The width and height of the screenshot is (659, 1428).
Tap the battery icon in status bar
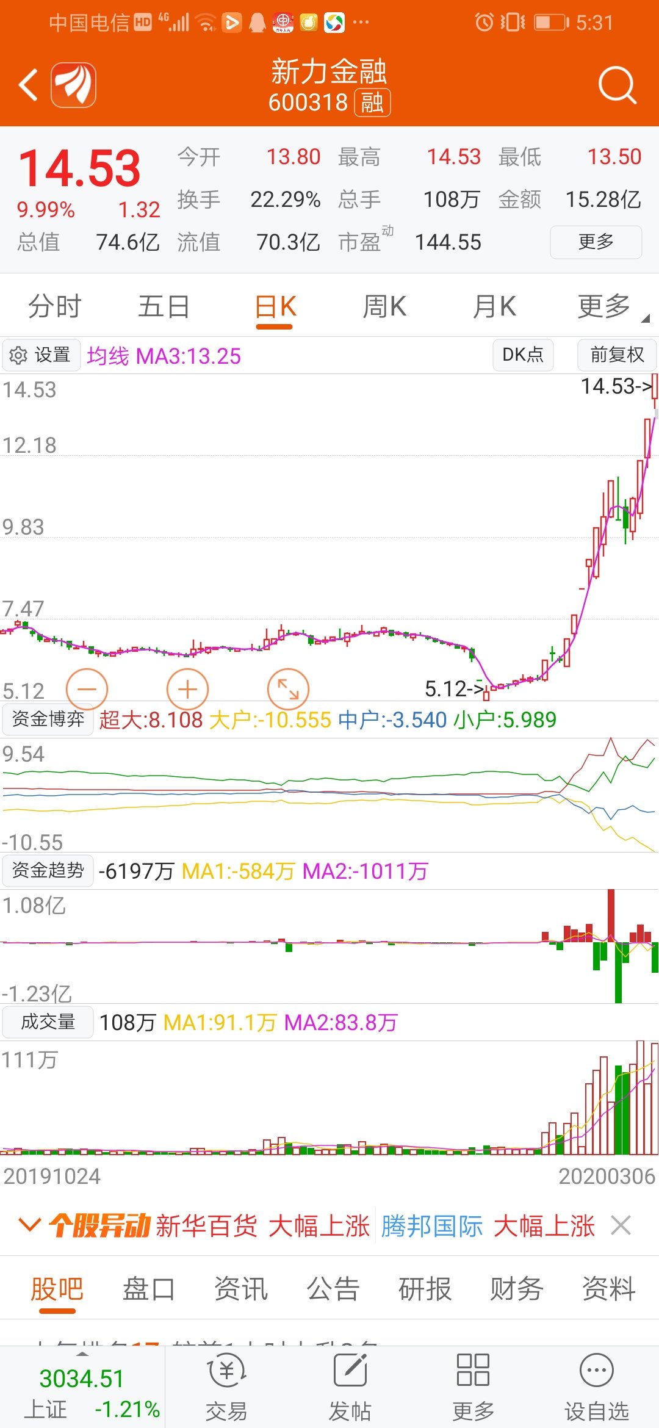(x=552, y=23)
